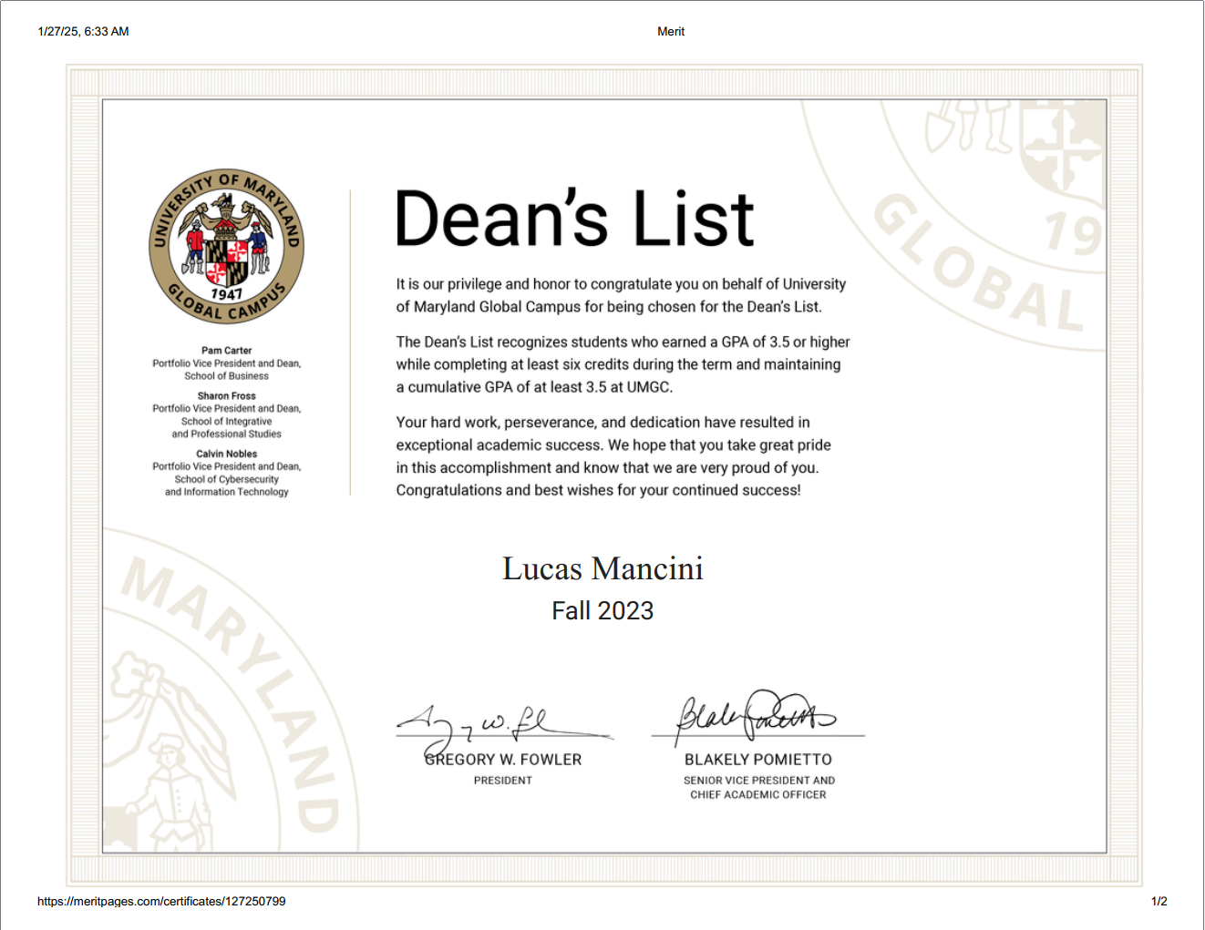Click 'School of Integrative' text line
Viewport: 1205px width, 930px height.
[226, 422]
